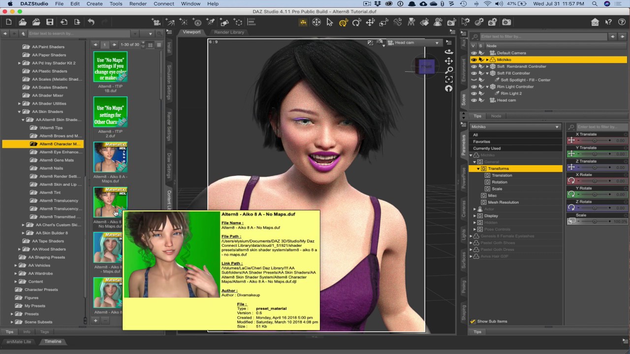Viewport: 630px width, 354px height.
Task: Collapse AA Skin Shaders folder
Action: pyautogui.click(x=19, y=112)
